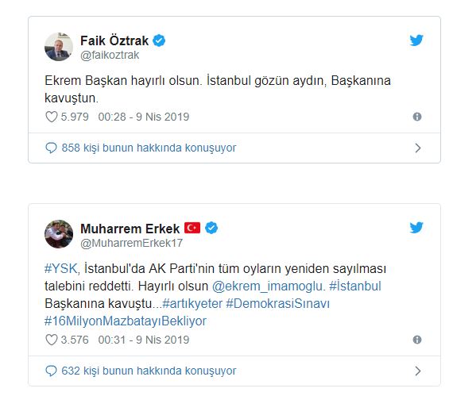
Task: Click the speech bubble icon beside 632 kişi
Action: tap(51, 371)
